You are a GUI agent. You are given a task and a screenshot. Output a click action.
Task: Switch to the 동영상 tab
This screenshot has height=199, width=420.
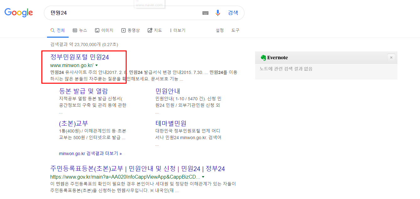tap(130, 30)
